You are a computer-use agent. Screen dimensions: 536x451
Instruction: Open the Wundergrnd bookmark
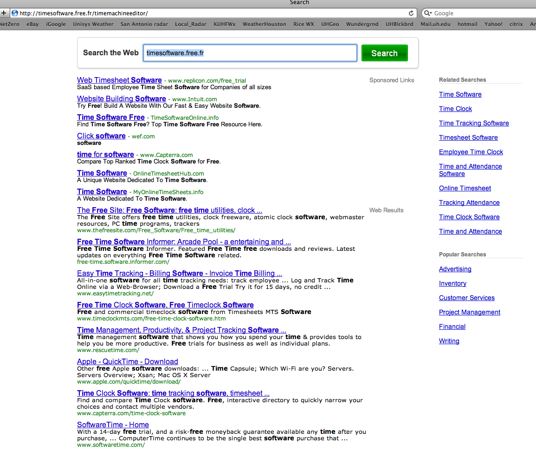(x=362, y=24)
